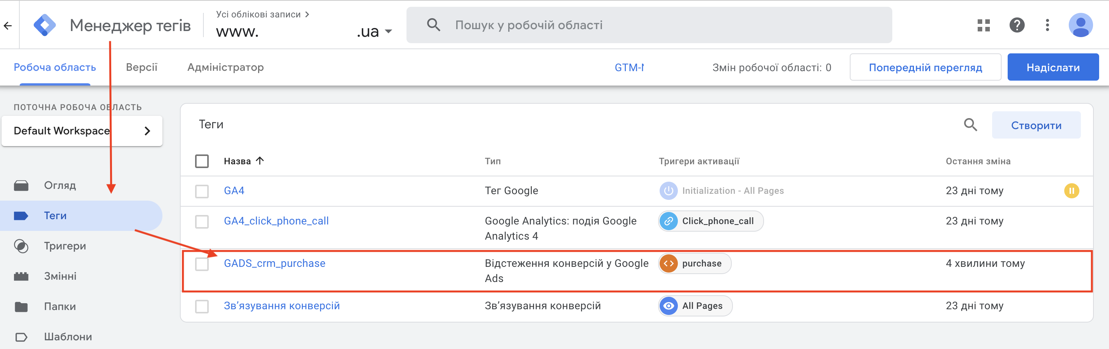Click 'Google Analytics: подія Google Analytics 4' type text
The height and width of the screenshot is (349, 1109).
(x=561, y=228)
